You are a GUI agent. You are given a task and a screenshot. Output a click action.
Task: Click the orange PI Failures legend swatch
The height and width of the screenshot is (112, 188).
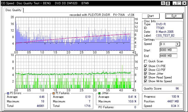tap(54, 93)
